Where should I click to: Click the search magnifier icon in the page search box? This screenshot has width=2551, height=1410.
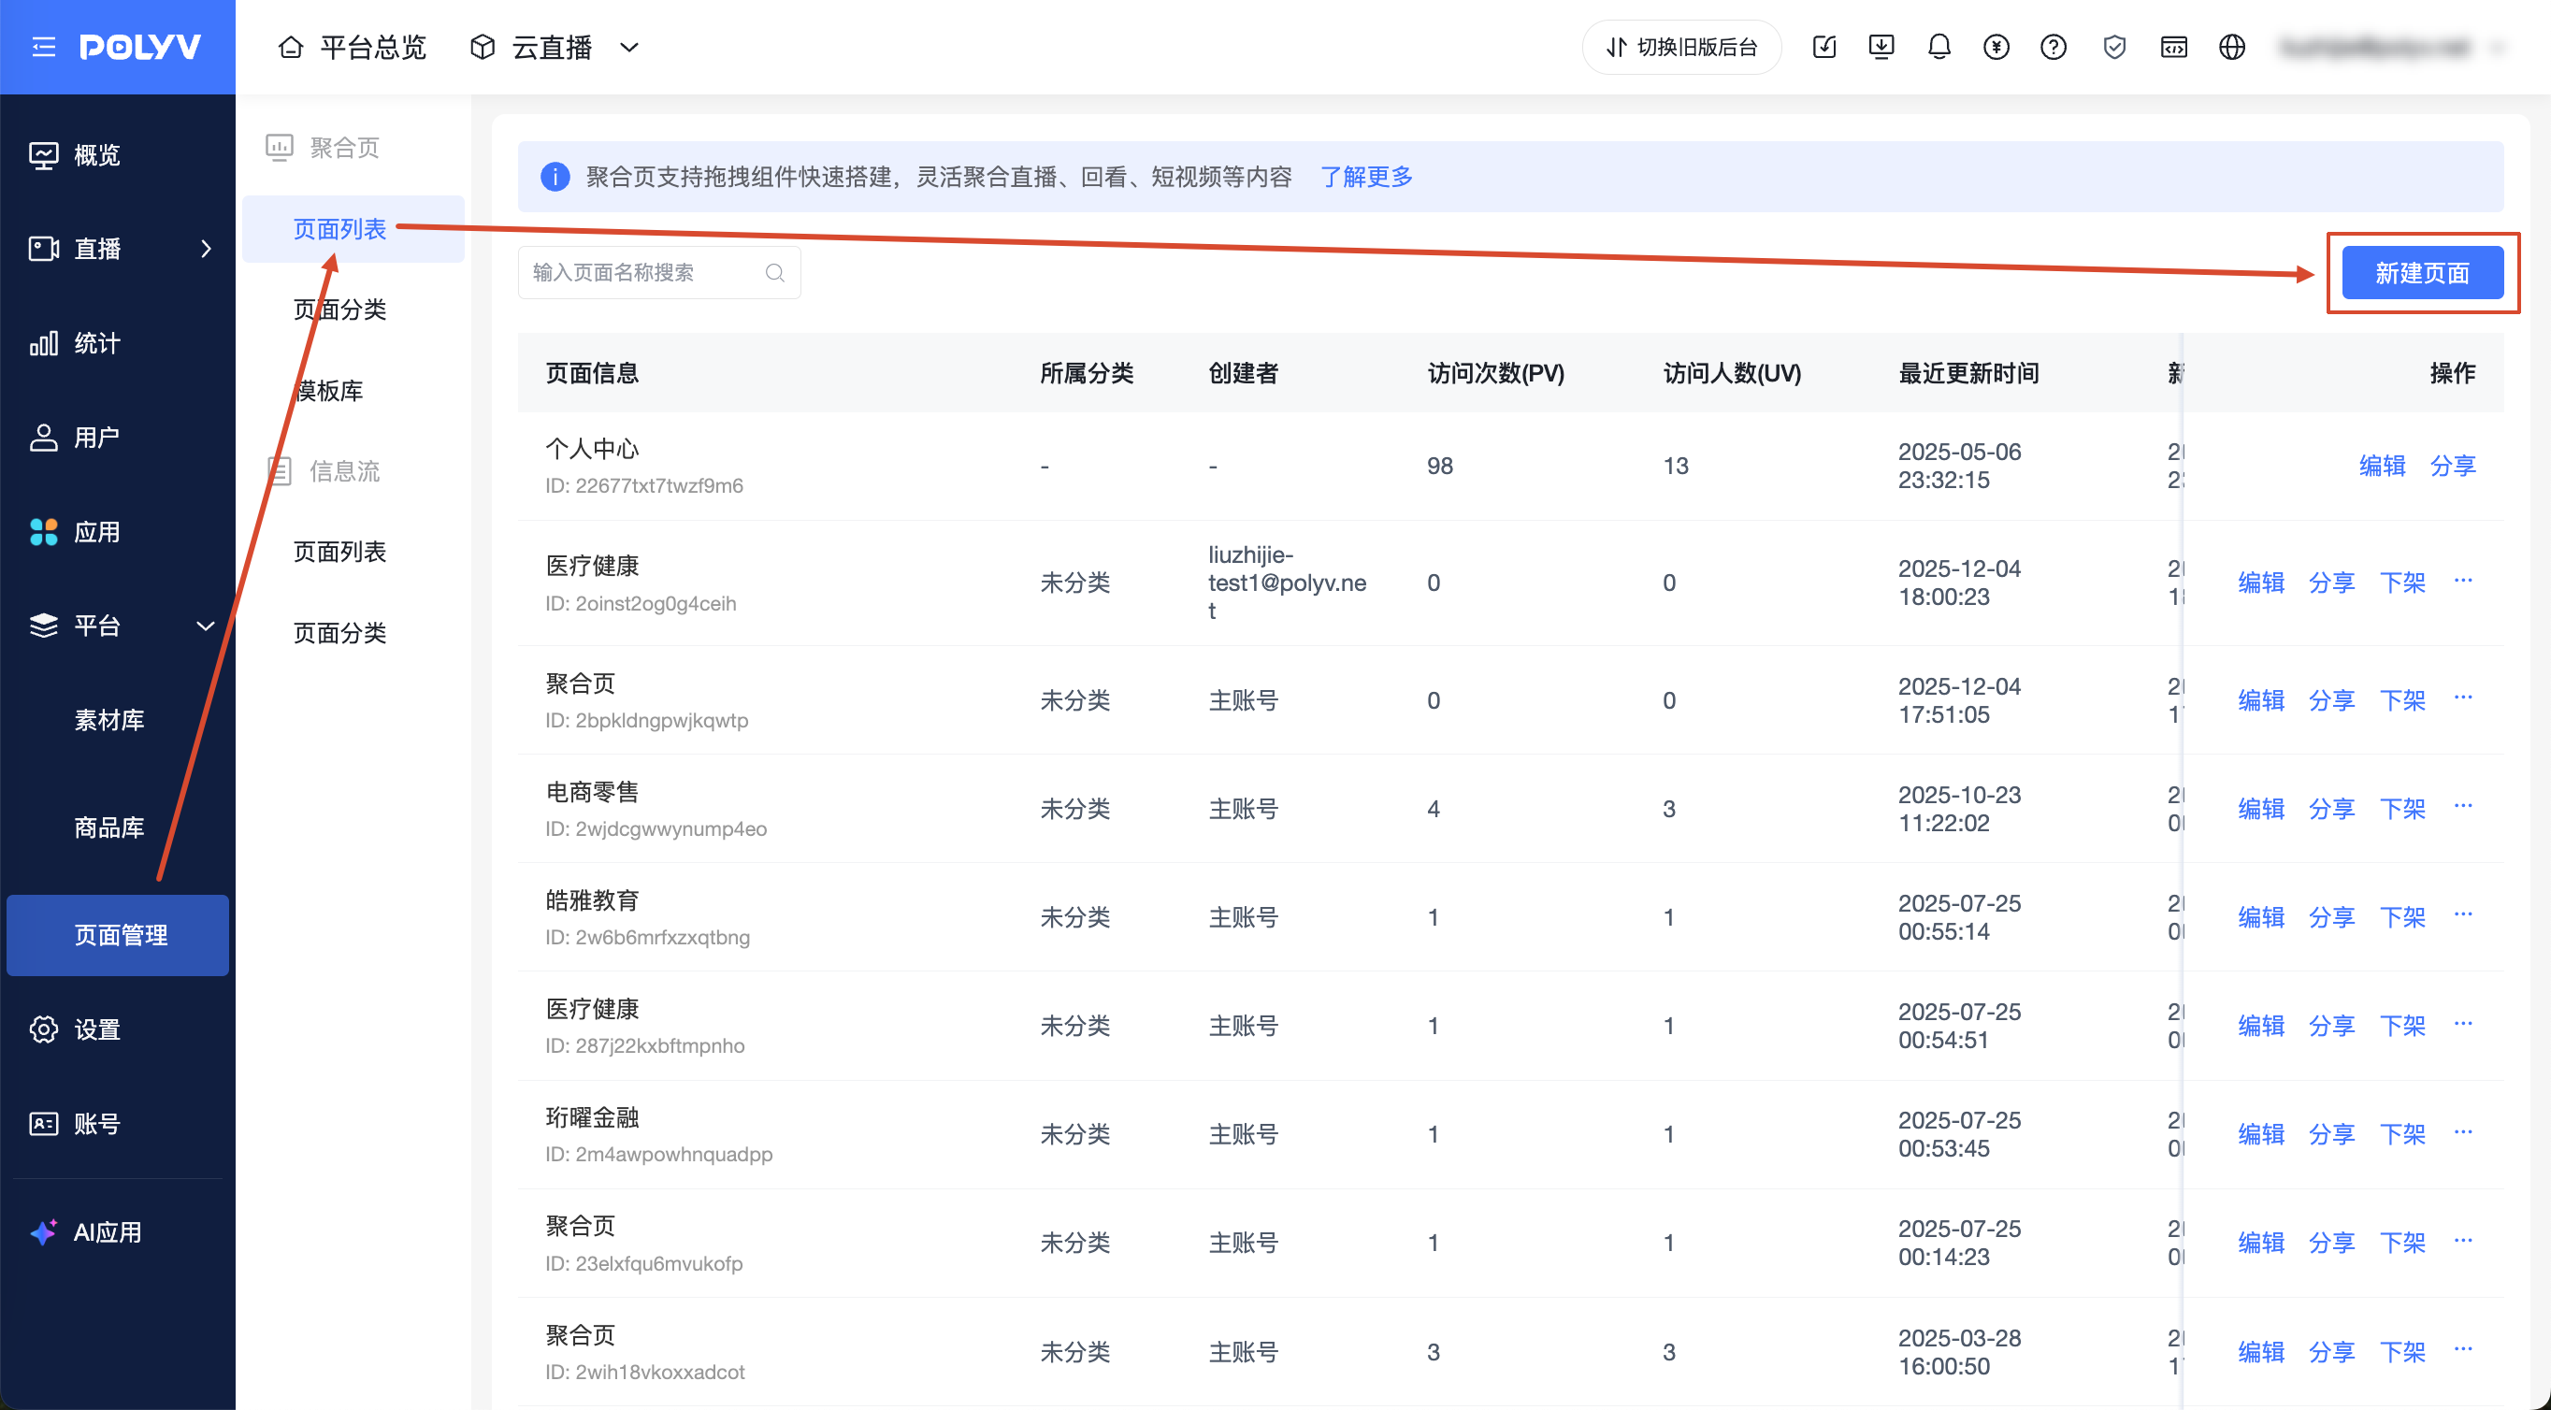coord(774,272)
